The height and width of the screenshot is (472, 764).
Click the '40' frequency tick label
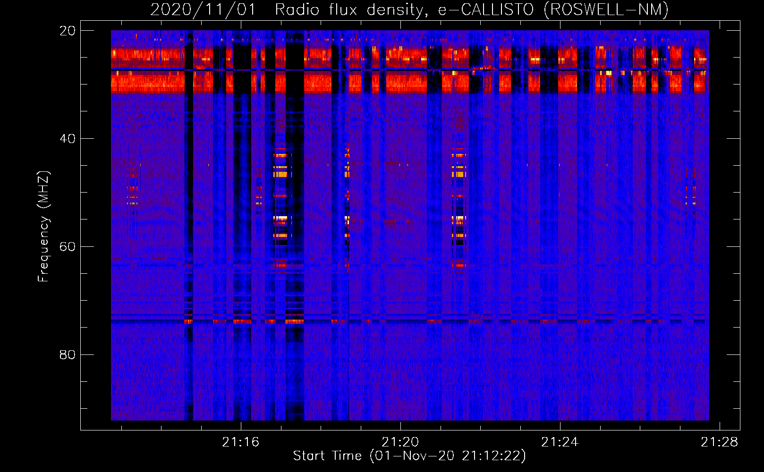68,139
